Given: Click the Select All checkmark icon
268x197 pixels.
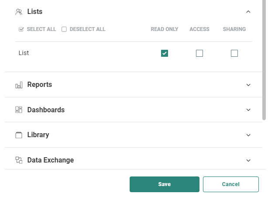Looking at the screenshot, I should (21, 29).
